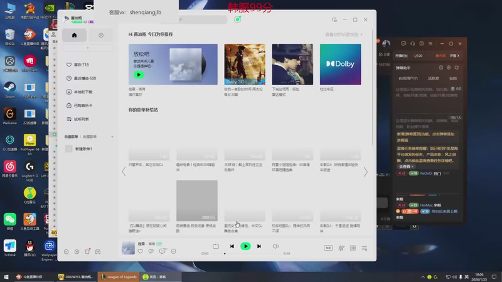Open playlist 新建歌单1 in sidebar
This screenshot has width=502, height=282.
pos(79,149)
